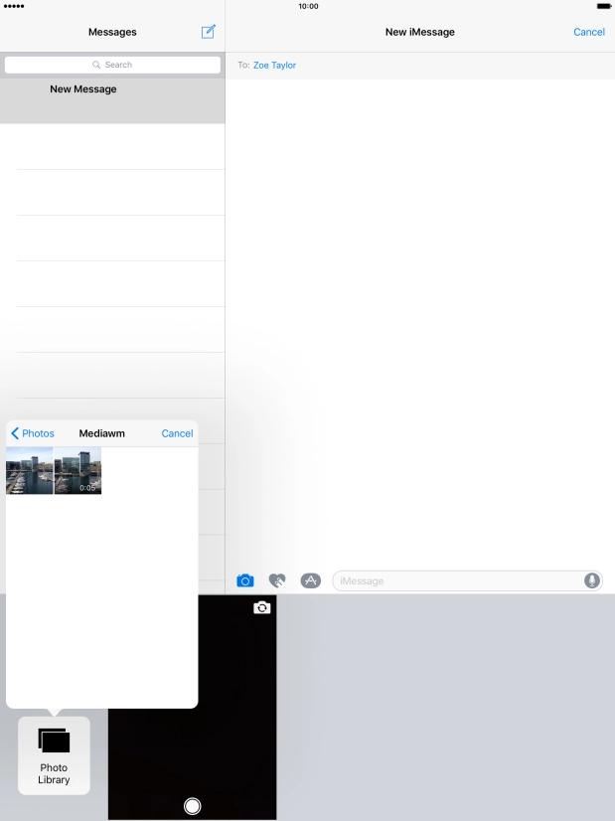This screenshot has height=821, width=615.
Task: Open the App Store apps icon
Action: pyautogui.click(x=310, y=580)
